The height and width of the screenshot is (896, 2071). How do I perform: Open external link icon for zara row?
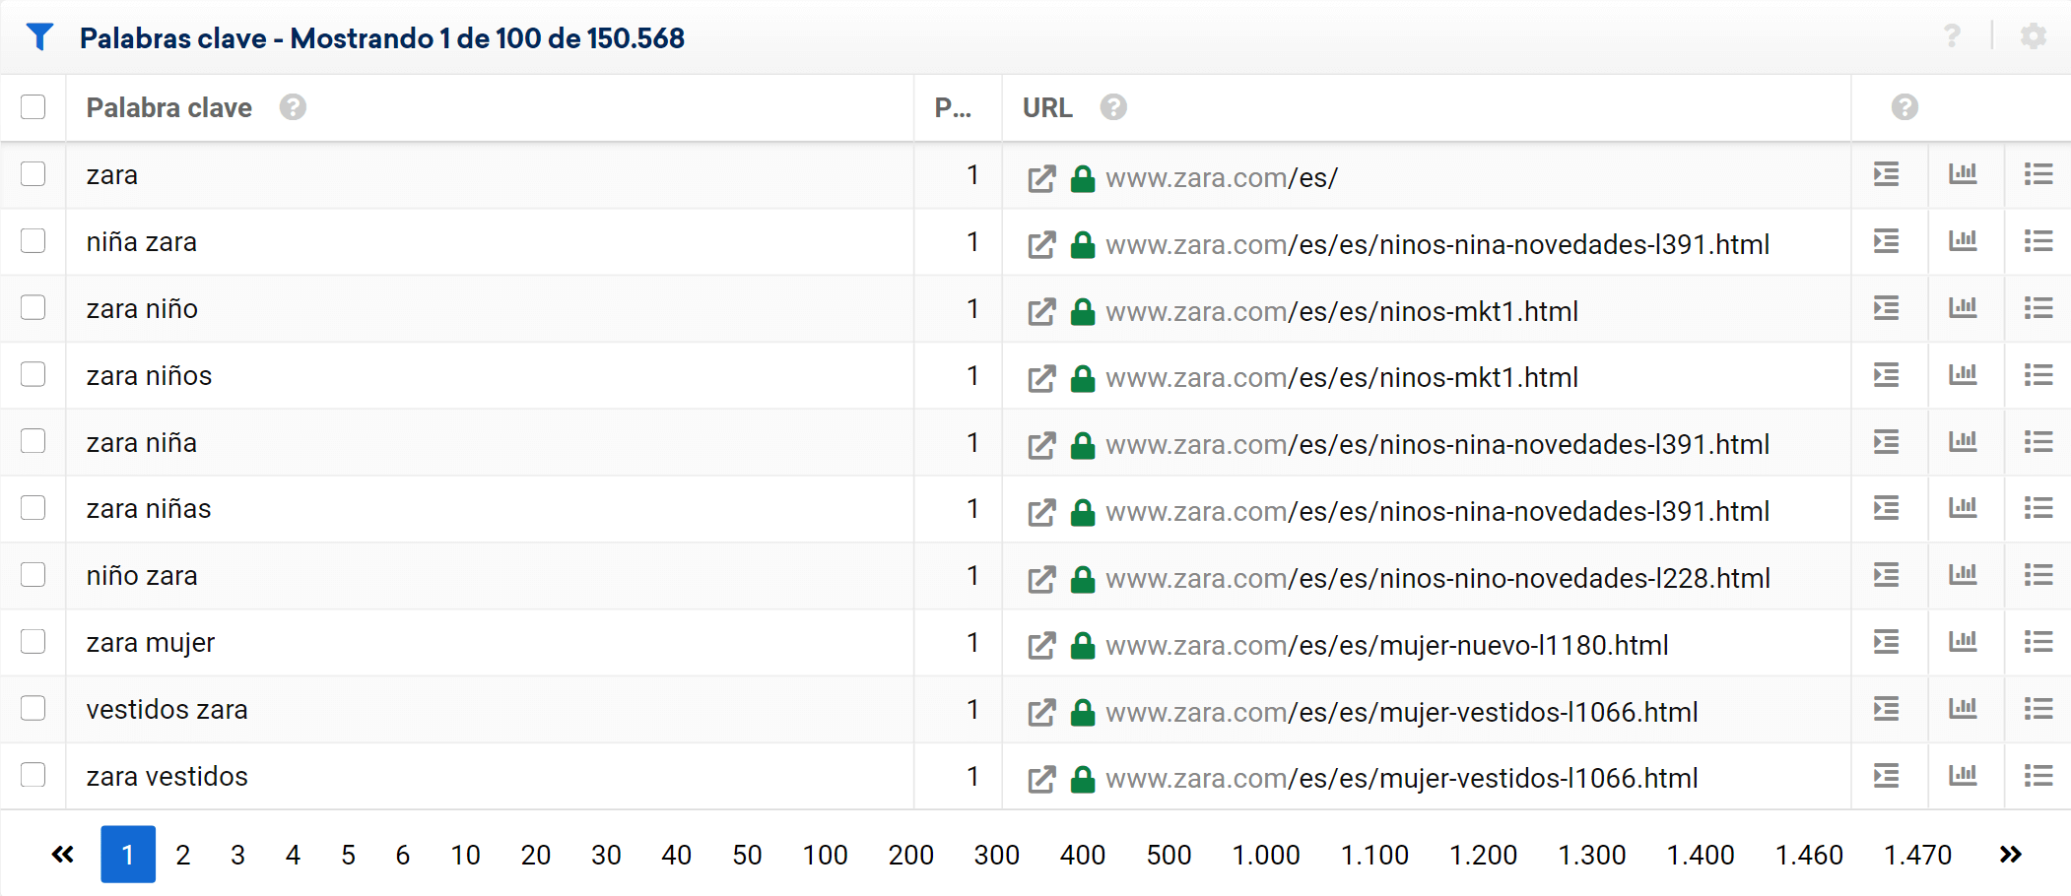1041,178
